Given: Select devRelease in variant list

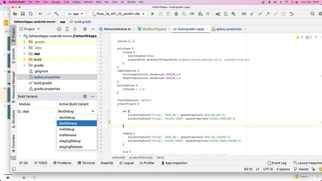Looking at the screenshot, I should 76,123.
